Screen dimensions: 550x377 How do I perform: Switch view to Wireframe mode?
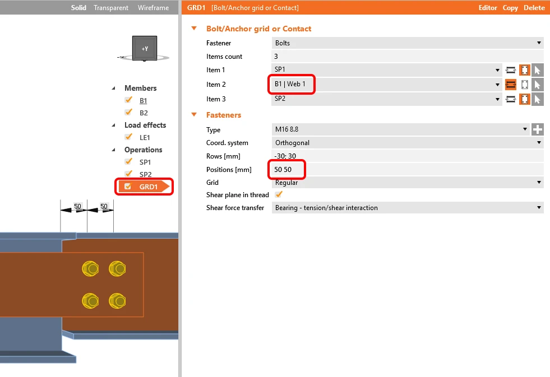(x=153, y=8)
